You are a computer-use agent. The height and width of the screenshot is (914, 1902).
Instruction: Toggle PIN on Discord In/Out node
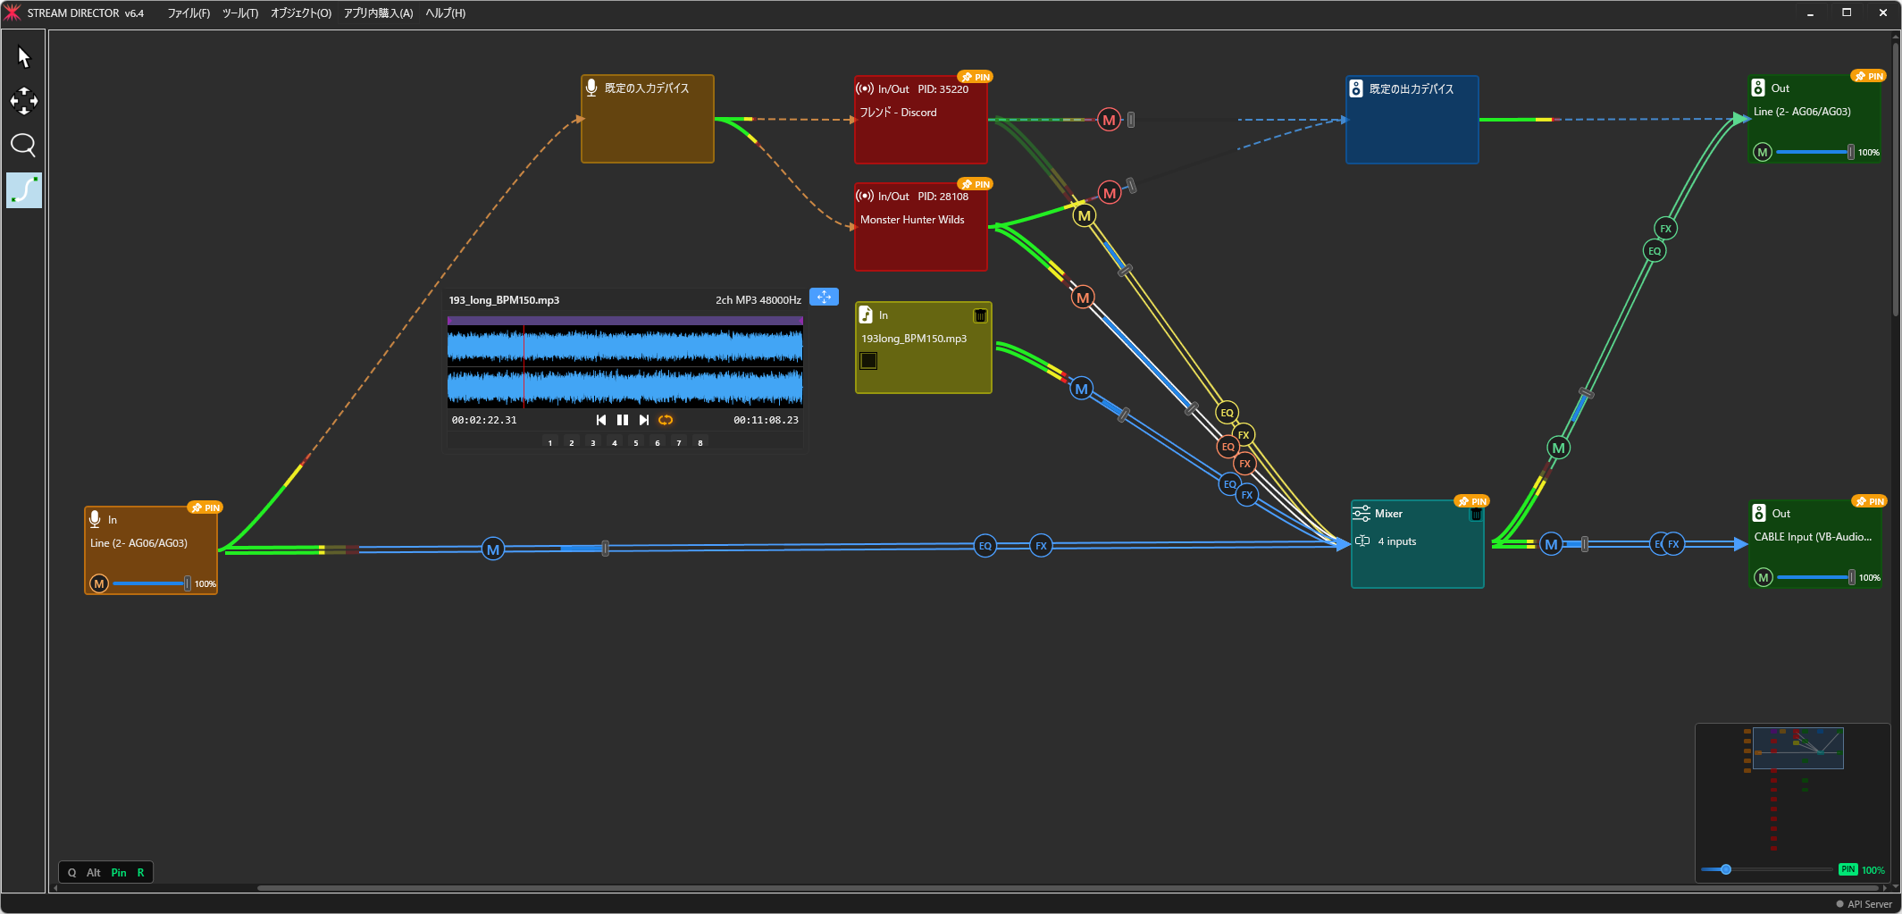(x=975, y=77)
